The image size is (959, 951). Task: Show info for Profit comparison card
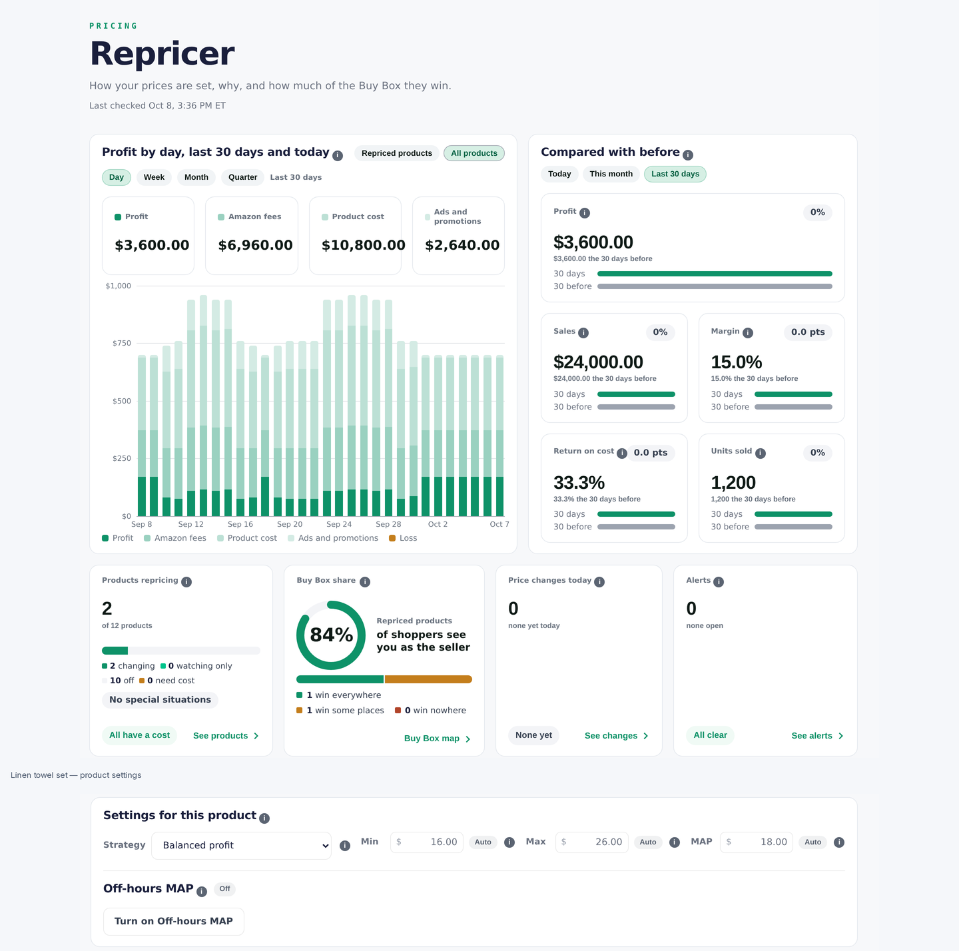pyautogui.click(x=585, y=213)
